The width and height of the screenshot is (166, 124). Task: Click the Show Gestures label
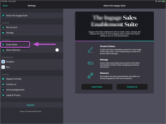(x=13, y=50)
